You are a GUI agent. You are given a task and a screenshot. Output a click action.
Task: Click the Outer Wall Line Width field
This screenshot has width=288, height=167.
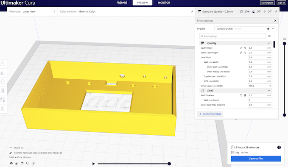tap(260, 67)
